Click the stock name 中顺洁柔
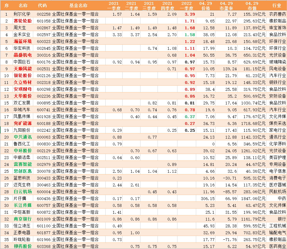 pyautogui.click(x=22, y=157)
